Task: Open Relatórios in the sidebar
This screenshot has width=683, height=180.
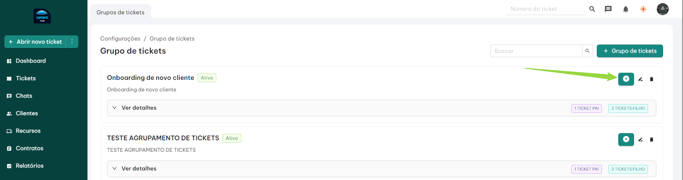Action: coord(29,166)
